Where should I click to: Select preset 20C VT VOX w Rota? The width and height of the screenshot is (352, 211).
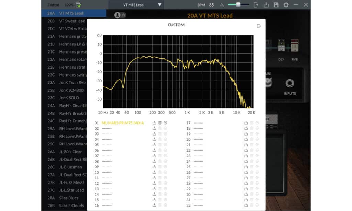67,29
